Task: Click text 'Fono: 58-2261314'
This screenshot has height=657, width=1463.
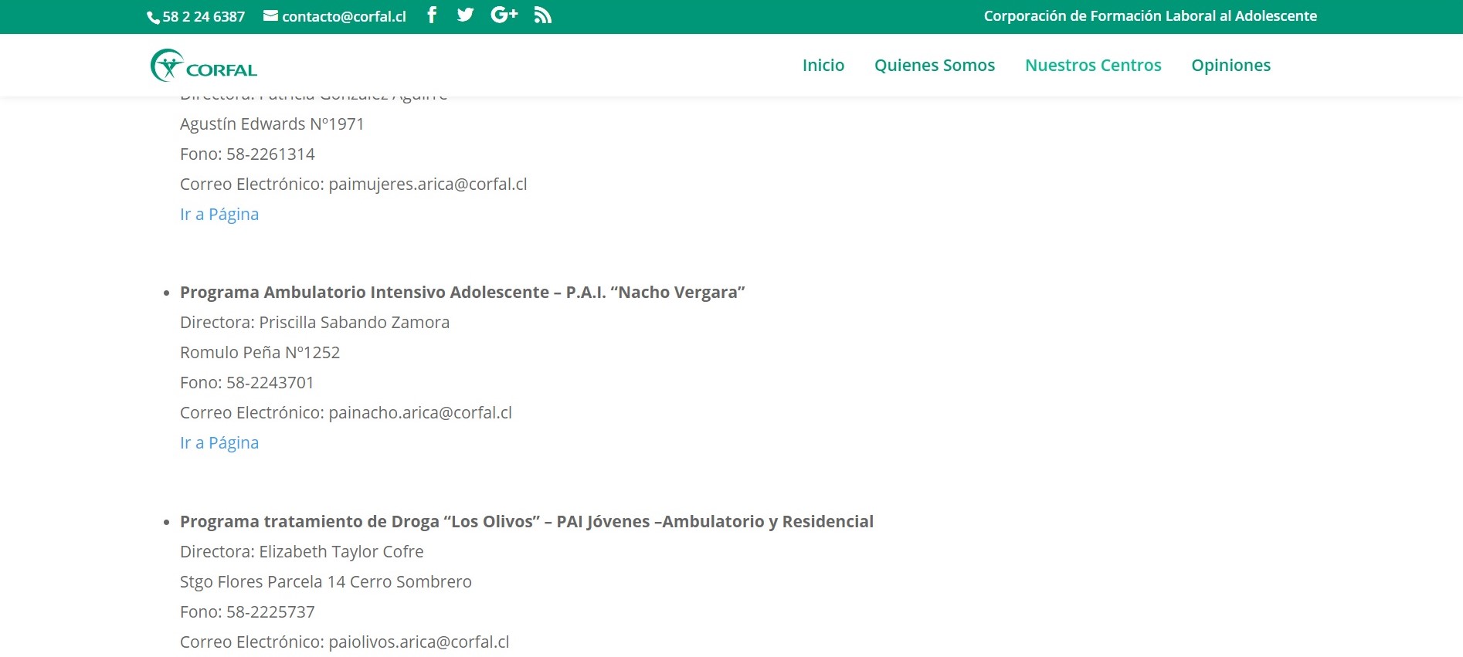Action: (x=247, y=154)
